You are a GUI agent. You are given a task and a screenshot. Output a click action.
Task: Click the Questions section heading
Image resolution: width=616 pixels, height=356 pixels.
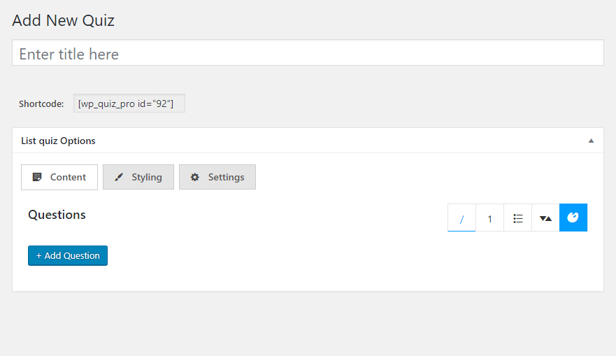(57, 215)
